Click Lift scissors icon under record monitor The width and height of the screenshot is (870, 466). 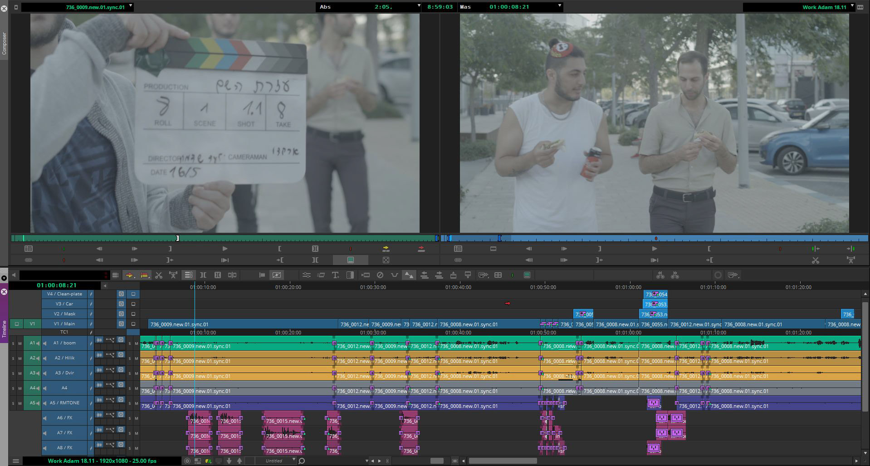(x=815, y=260)
